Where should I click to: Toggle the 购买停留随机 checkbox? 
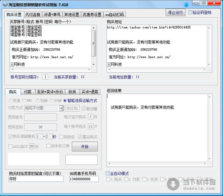(10, 137)
